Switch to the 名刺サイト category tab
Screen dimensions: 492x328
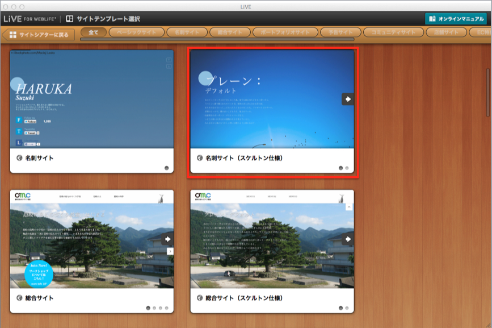[187, 32]
